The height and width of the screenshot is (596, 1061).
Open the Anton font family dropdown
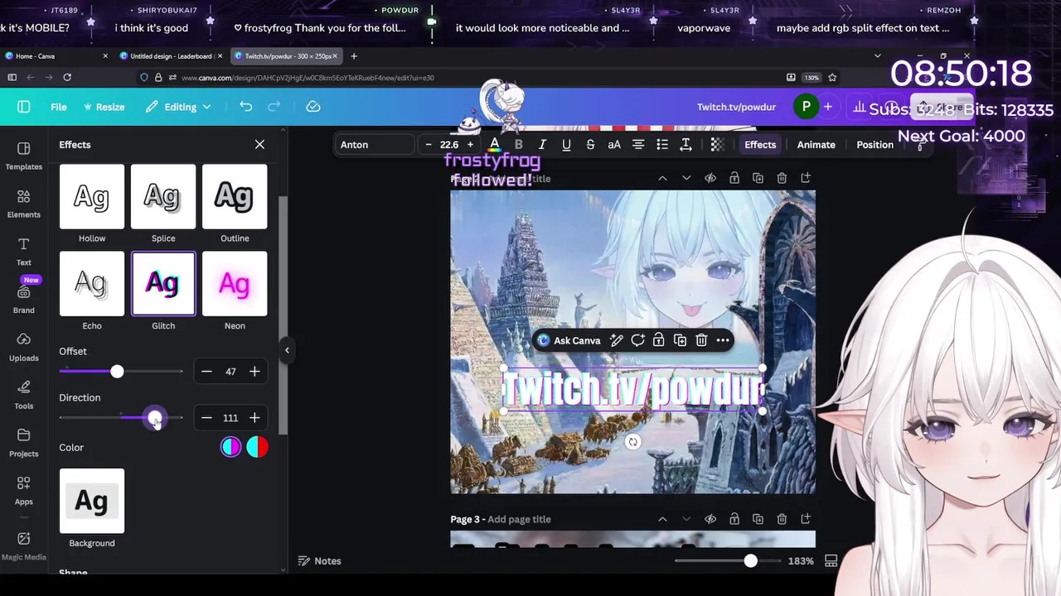tap(375, 145)
